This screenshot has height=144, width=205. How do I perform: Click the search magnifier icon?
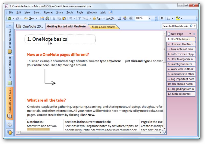click(x=191, y=26)
